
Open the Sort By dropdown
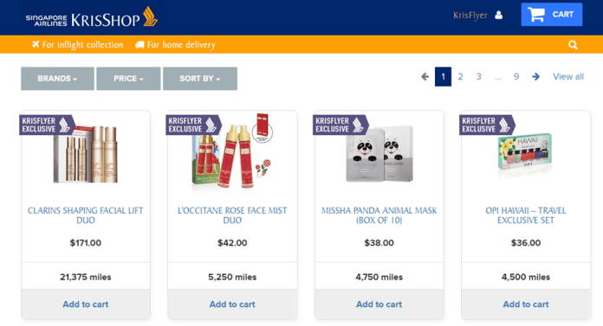(200, 79)
